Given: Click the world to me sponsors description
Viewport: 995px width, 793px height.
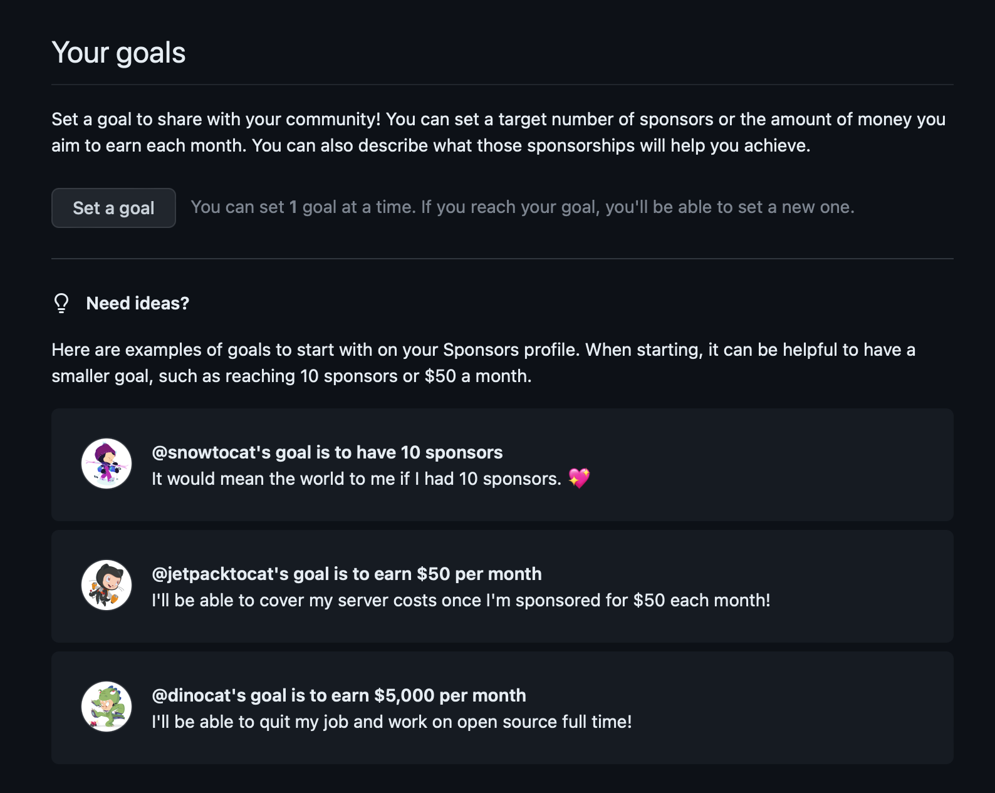Looking at the screenshot, I should tap(357, 479).
